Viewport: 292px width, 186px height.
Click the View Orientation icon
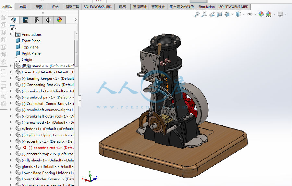[227, 14]
